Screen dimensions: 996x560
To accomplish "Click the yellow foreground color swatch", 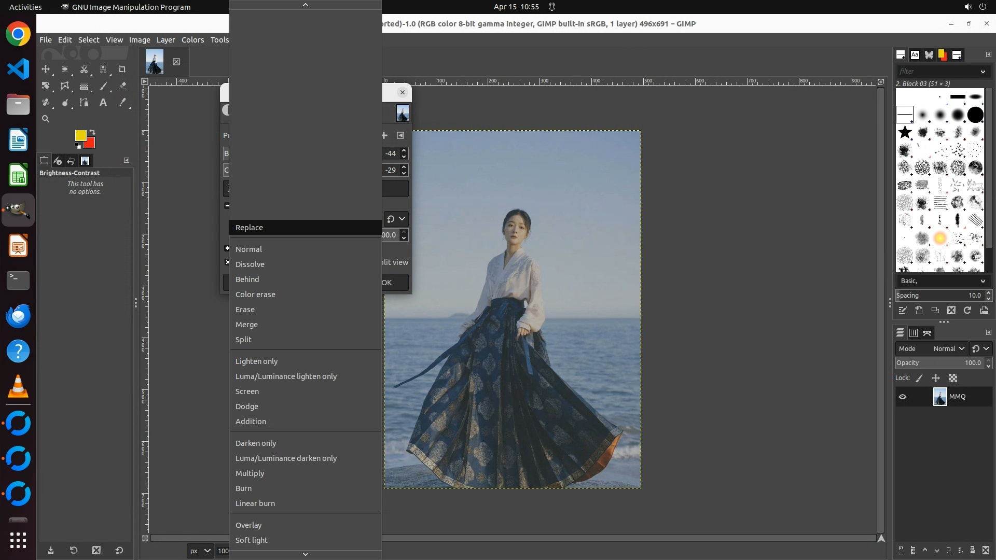I will (80, 135).
